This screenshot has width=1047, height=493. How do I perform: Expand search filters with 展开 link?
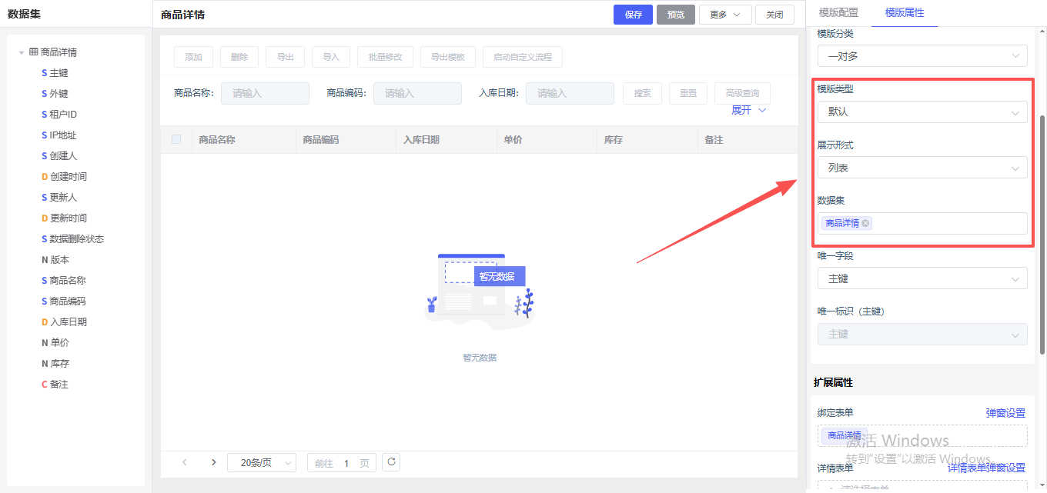748,111
